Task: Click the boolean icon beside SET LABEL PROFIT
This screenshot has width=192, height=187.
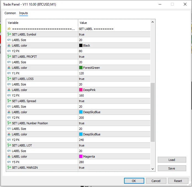Action: tap(9, 57)
